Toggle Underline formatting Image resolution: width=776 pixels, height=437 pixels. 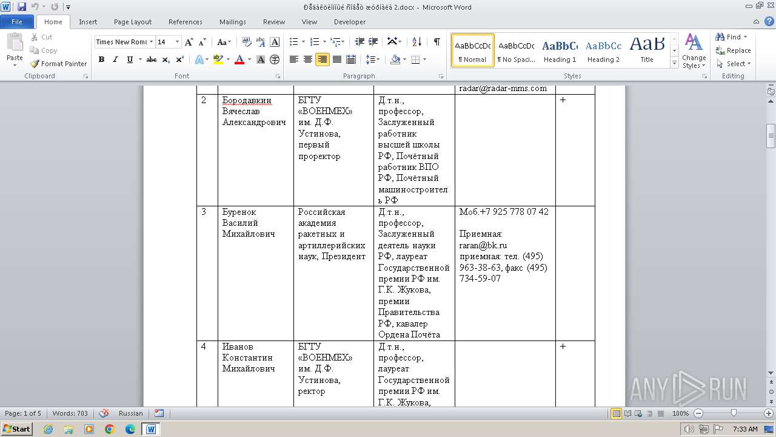click(x=130, y=59)
